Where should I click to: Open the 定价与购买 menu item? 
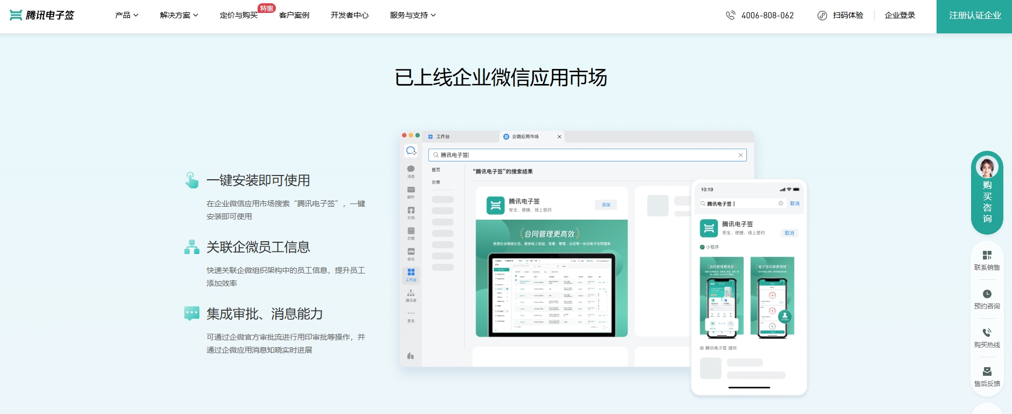tap(239, 15)
